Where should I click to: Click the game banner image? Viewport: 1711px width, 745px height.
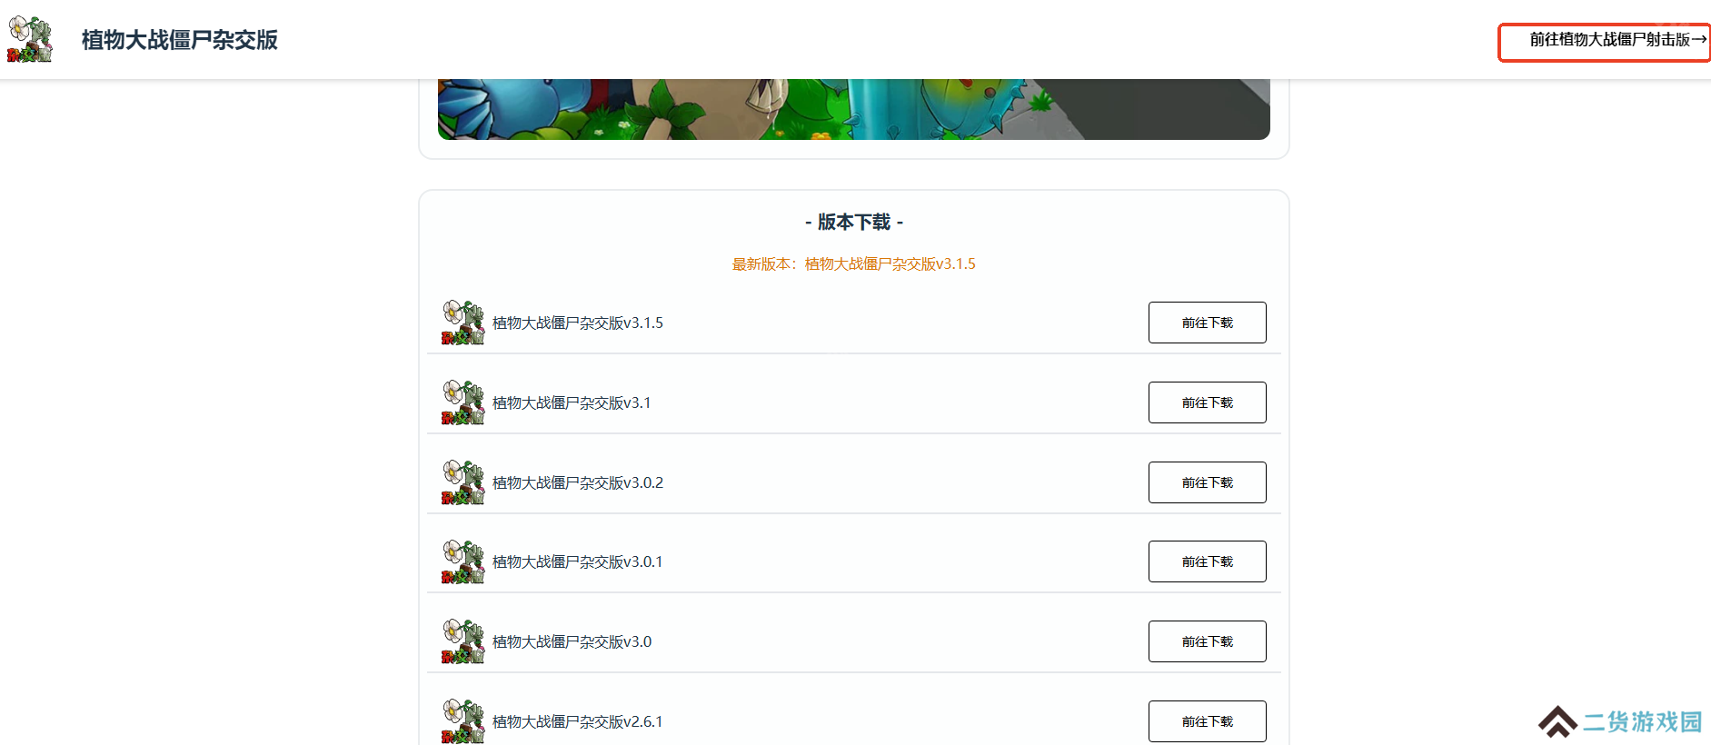pyautogui.click(x=853, y=109)
